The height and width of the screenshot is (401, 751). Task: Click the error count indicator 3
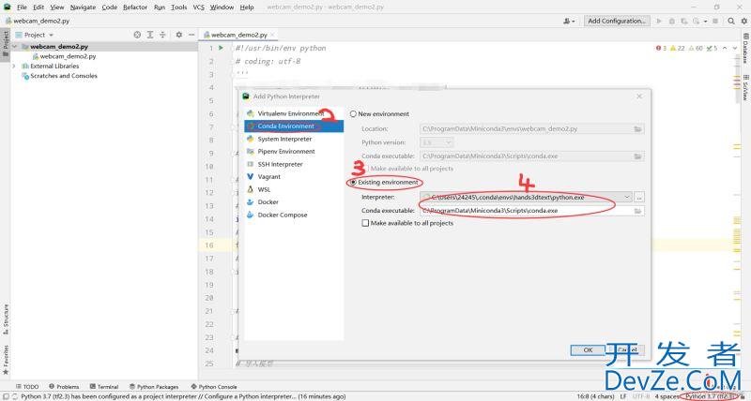[x=661, y=49]
